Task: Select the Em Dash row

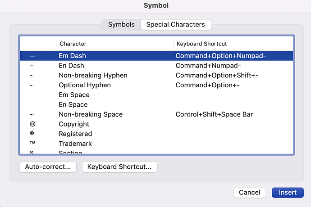Action: tap(72, 56)
